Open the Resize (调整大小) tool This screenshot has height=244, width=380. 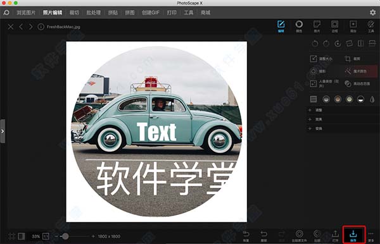(x=321, y=59)
